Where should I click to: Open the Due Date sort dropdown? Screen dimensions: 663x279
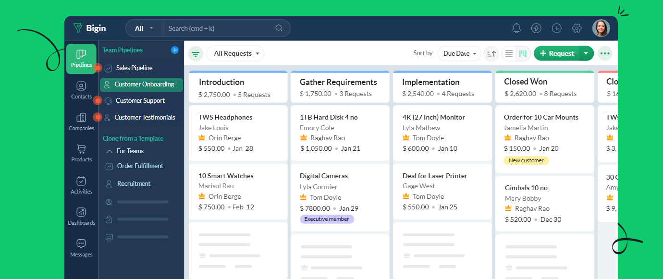click(459, 54)
